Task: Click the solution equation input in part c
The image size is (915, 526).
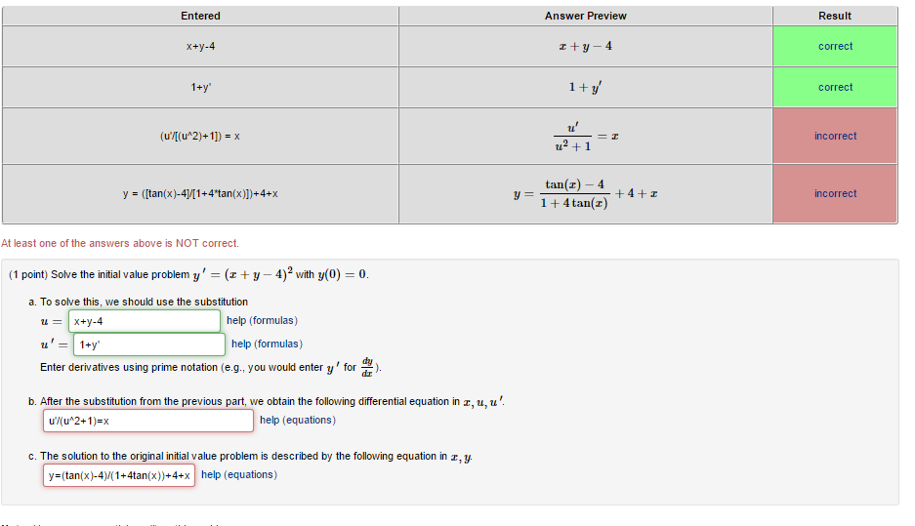Action: (119, 475)
